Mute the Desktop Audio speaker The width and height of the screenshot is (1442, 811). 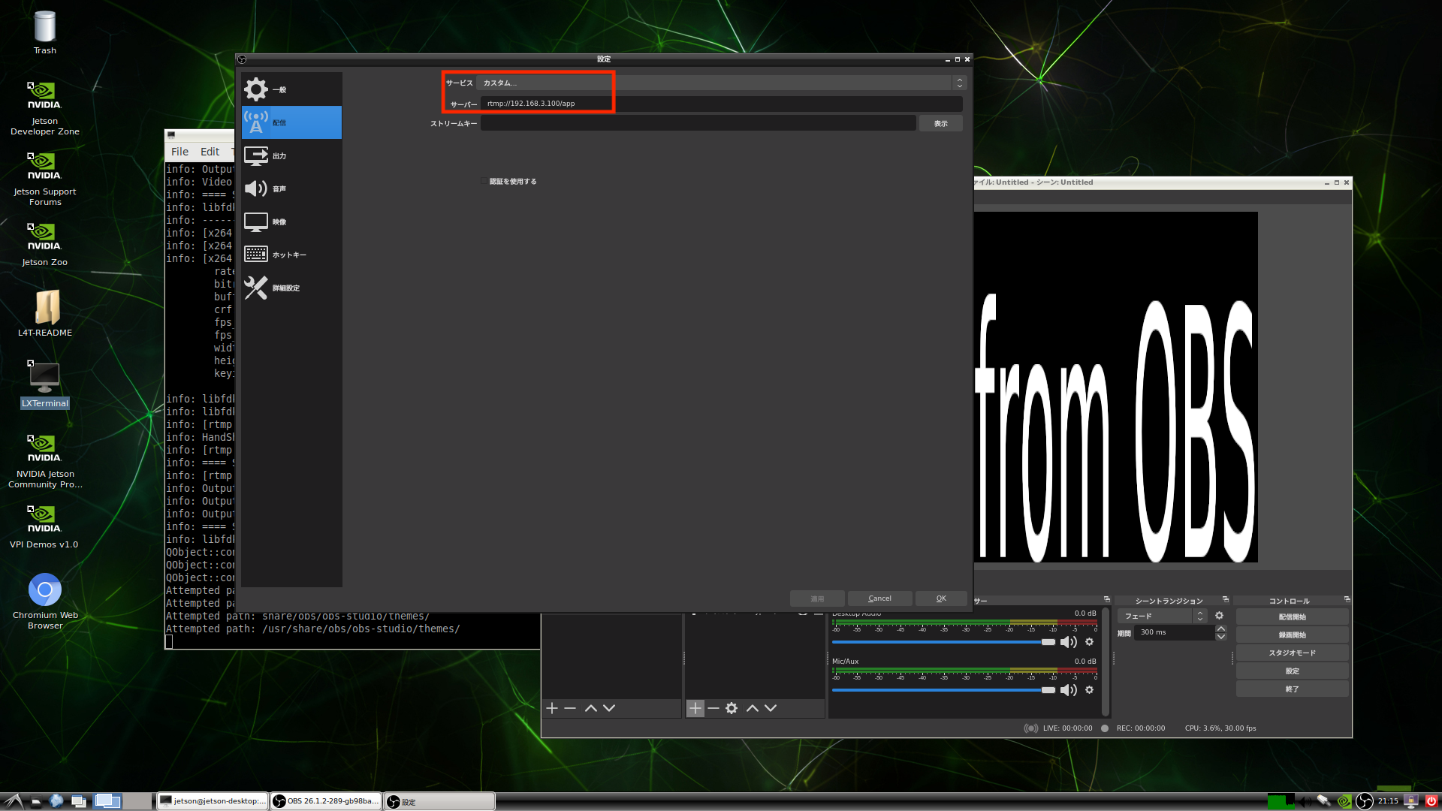tap(1068, 642)
